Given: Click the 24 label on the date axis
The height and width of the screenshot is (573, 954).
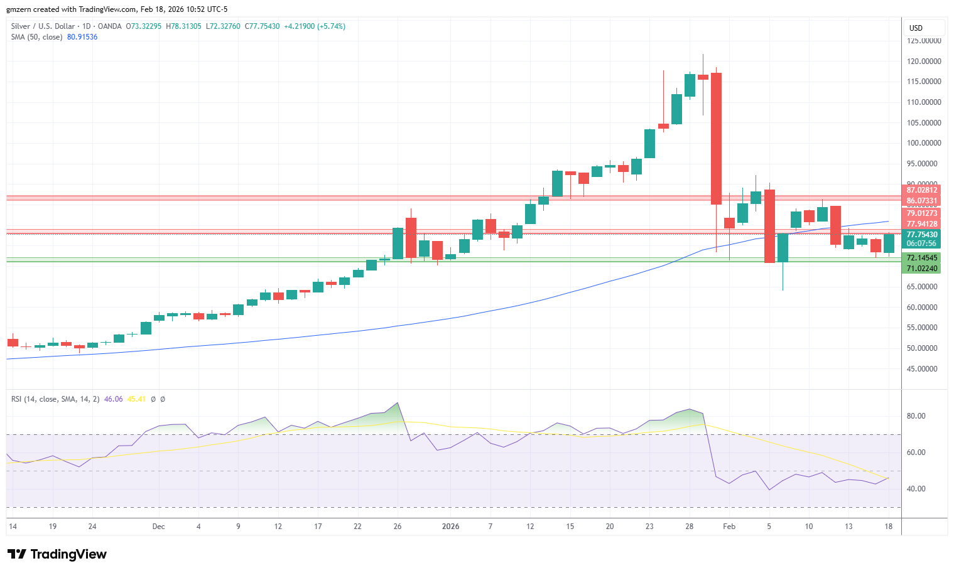Looking at the screenshot, I should click(92, 527).
